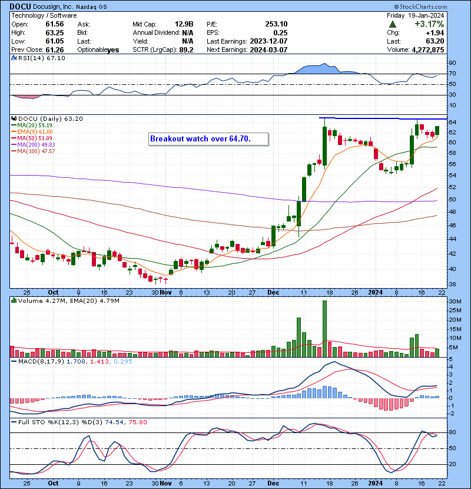
Task: Click the 30M label on the volume axis
Action: (455, 301)
